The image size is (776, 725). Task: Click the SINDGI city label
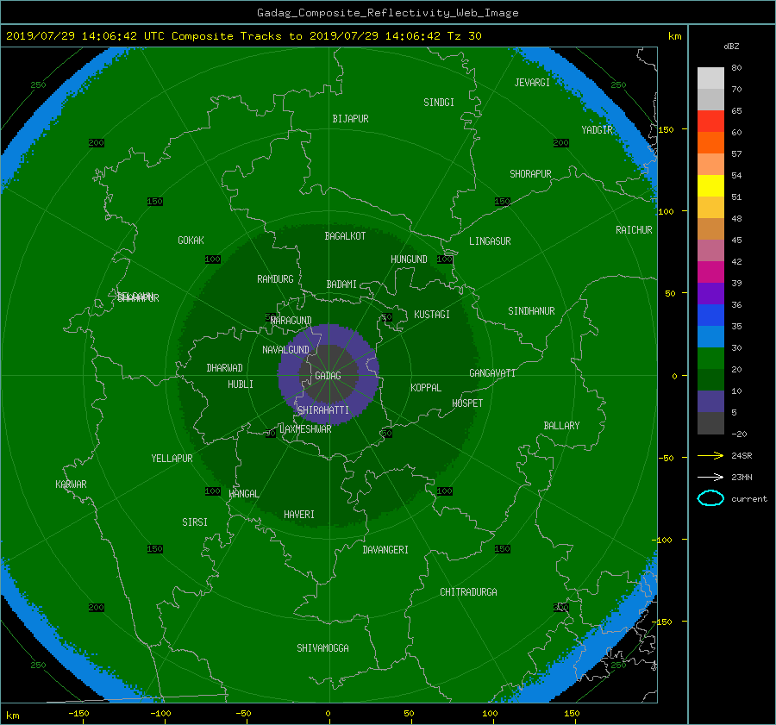tap(439, 103)
